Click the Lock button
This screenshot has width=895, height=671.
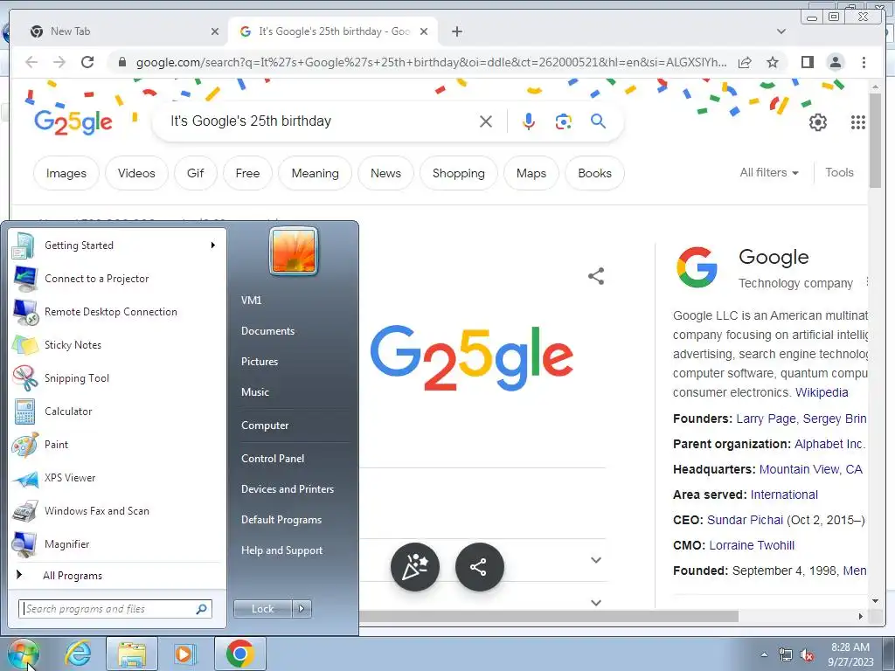tap(263, 609)
